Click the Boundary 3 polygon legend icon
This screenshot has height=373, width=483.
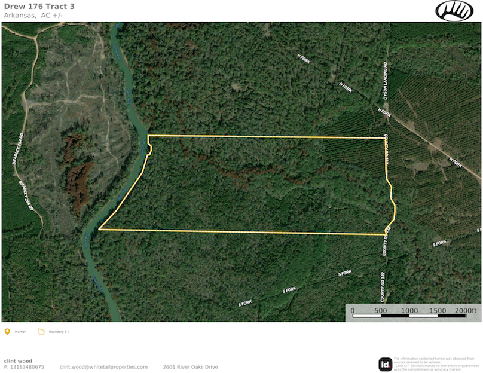[x=41, y=332]
